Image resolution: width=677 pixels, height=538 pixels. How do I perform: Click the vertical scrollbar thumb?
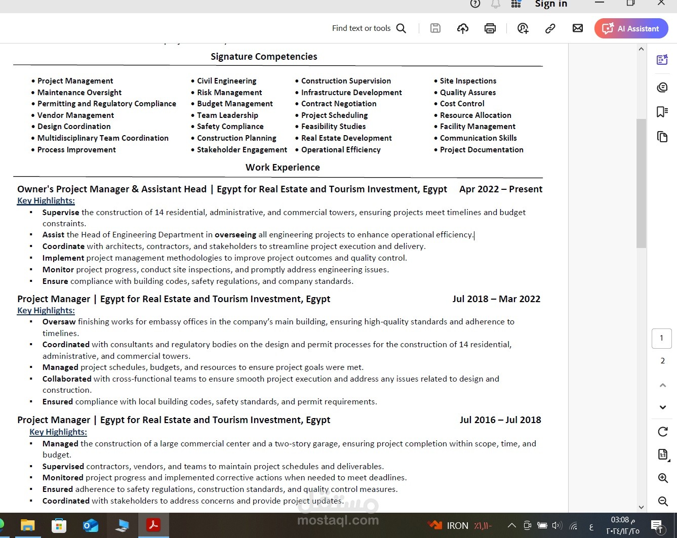[641, 183]
